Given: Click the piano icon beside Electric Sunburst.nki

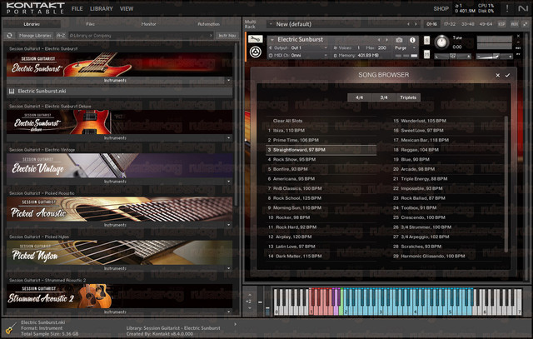Looking at the screenshot, I should point(12,91).
